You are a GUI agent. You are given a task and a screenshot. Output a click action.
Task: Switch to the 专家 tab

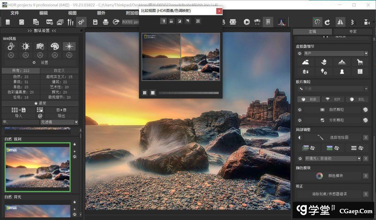[353, 32]
